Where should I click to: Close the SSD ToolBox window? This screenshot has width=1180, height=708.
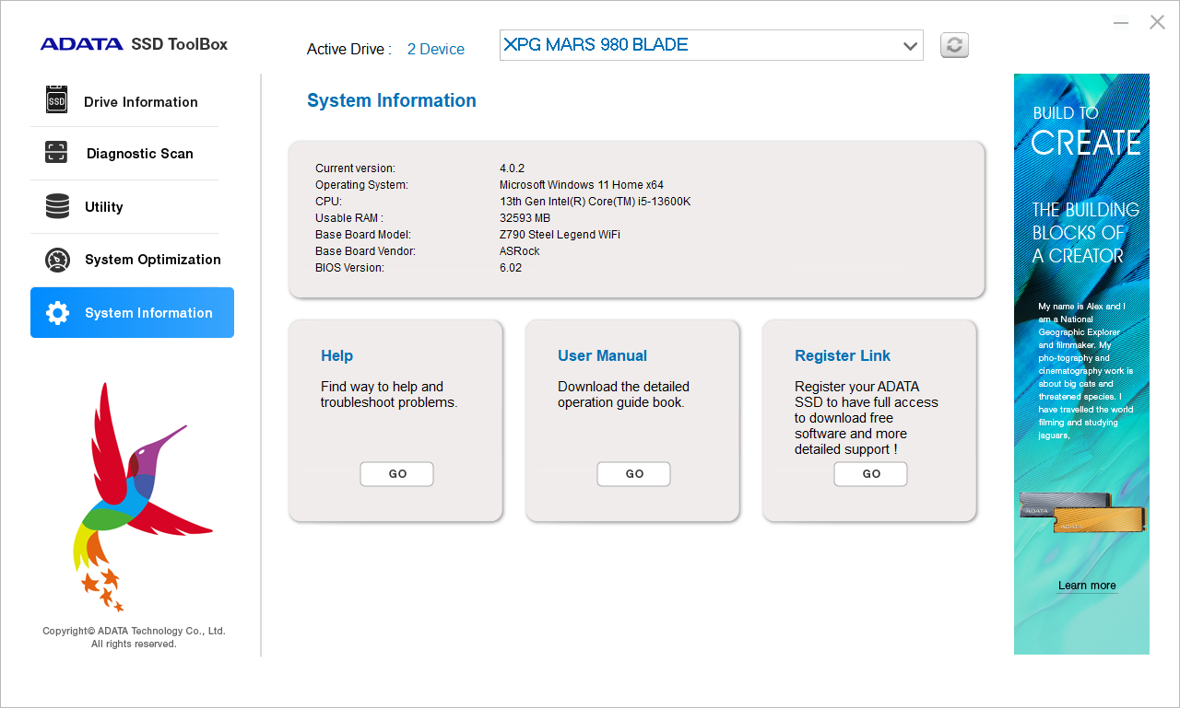tap(1157, 22)
